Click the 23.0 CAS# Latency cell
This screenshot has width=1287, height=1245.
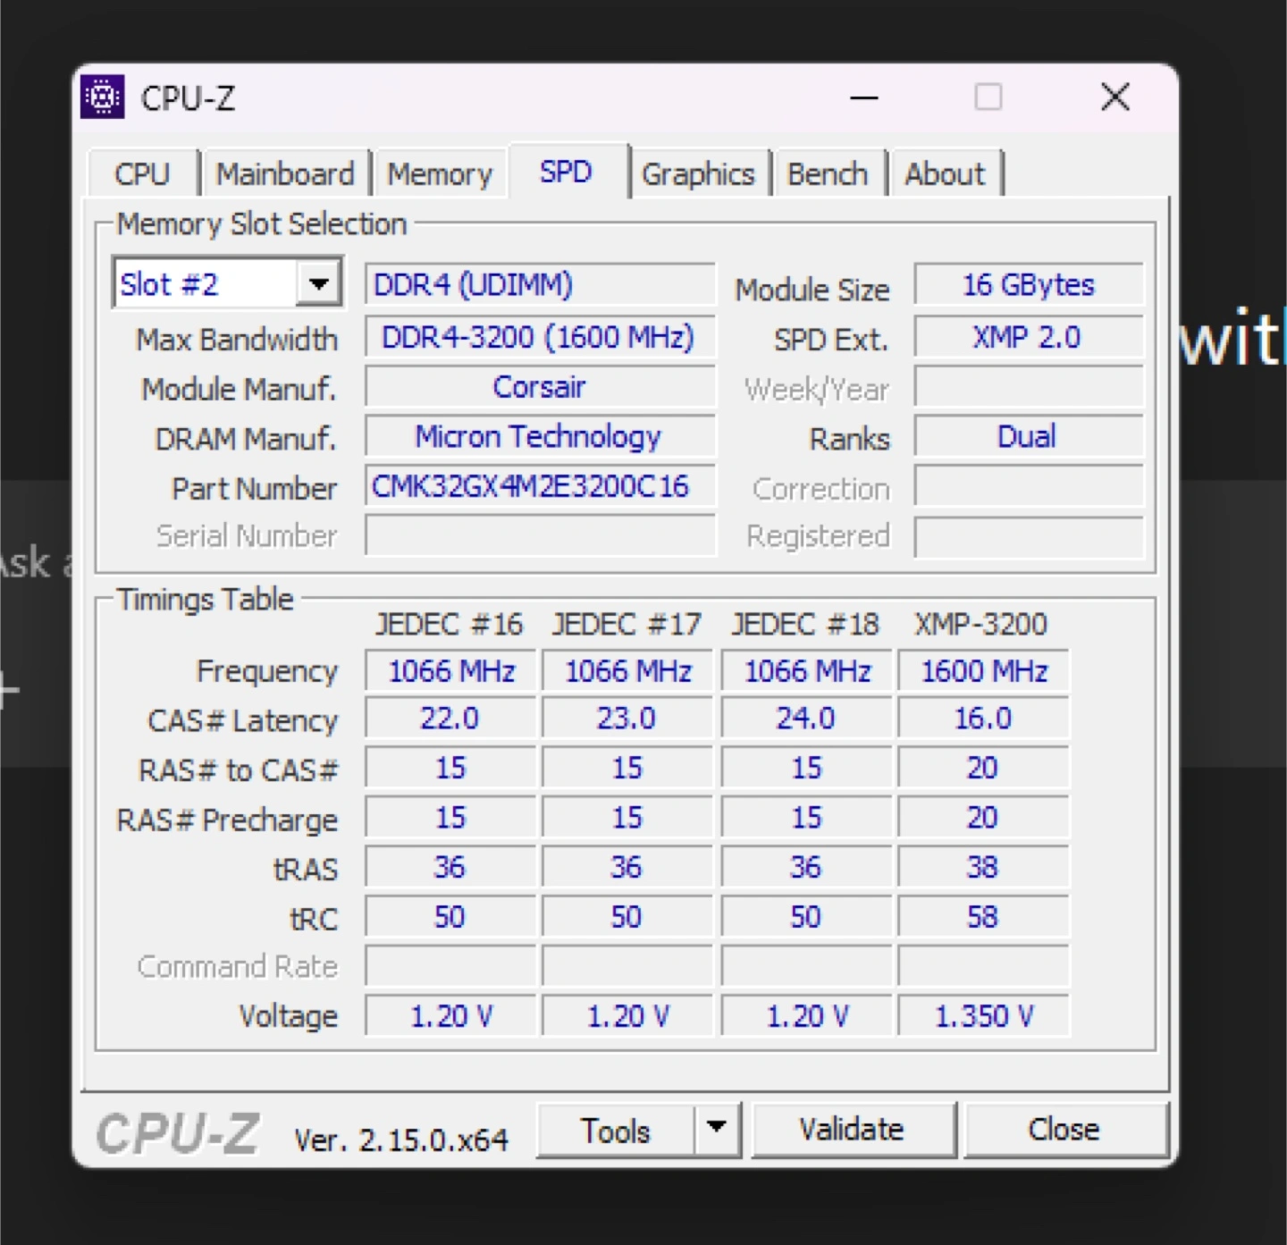(x=627, y=719)
